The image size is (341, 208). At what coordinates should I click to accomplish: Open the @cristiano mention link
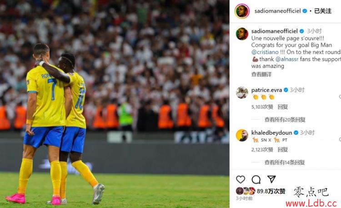[x=265, y=52]
